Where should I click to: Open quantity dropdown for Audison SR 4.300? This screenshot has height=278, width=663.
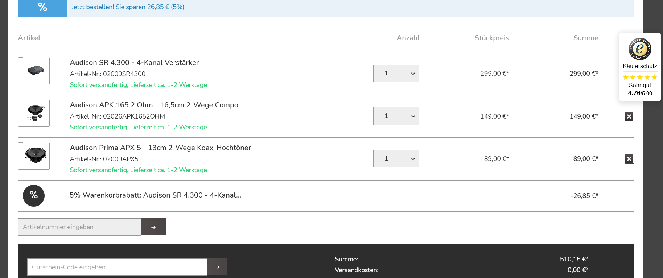pos(396,74)
